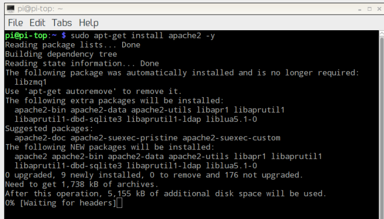The width and height of the screenshot is (384, 219).
Task: Click the pi@pi-top window title text
Action: click(x=40, y=9)
